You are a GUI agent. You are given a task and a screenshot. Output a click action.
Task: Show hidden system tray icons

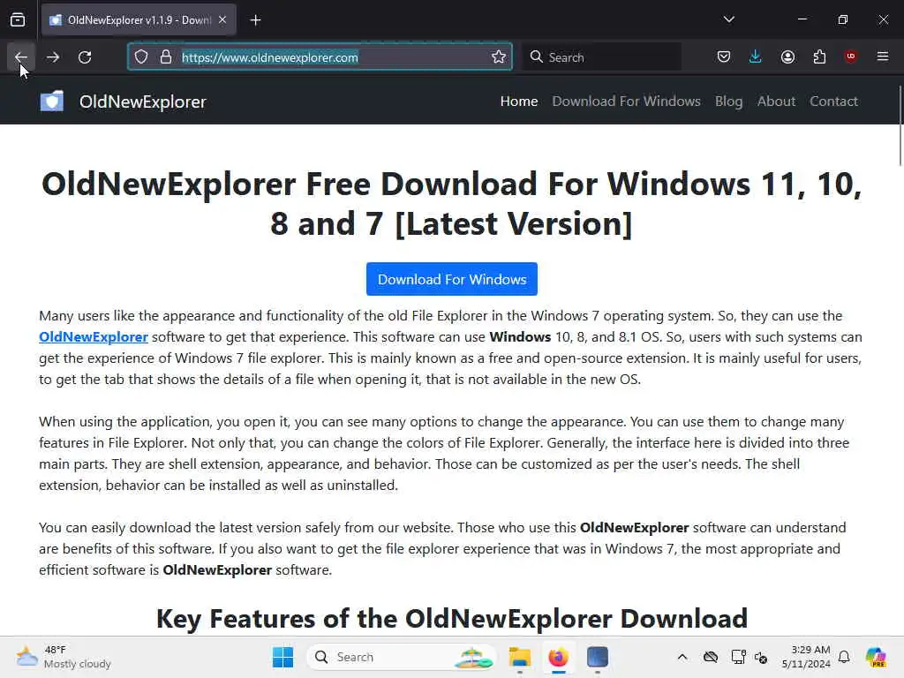[682, 657]
